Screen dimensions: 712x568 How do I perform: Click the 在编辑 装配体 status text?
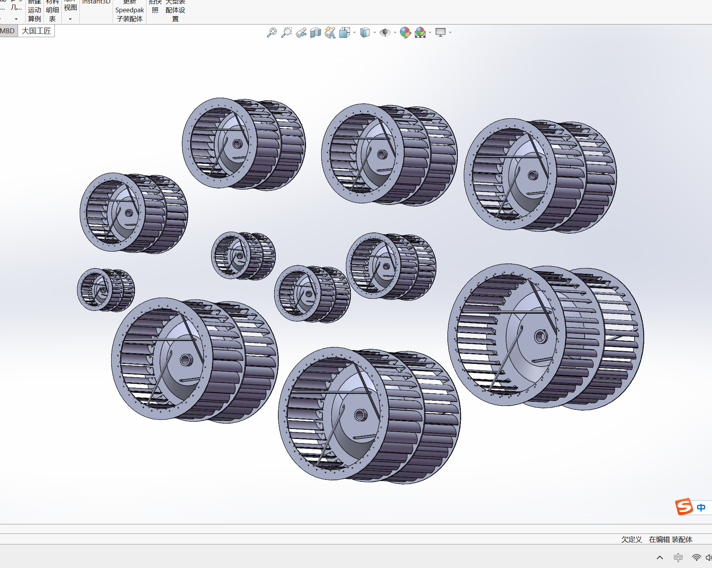(x=671, y=539)
